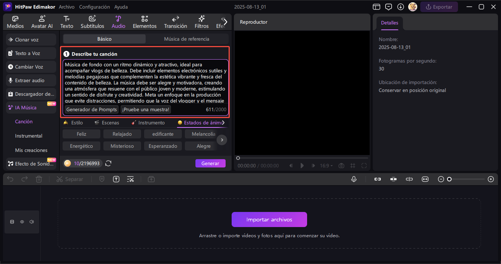Click the timeline zoom slider handle
Viewport: 501px width, 264px height.
click(449, 179)
